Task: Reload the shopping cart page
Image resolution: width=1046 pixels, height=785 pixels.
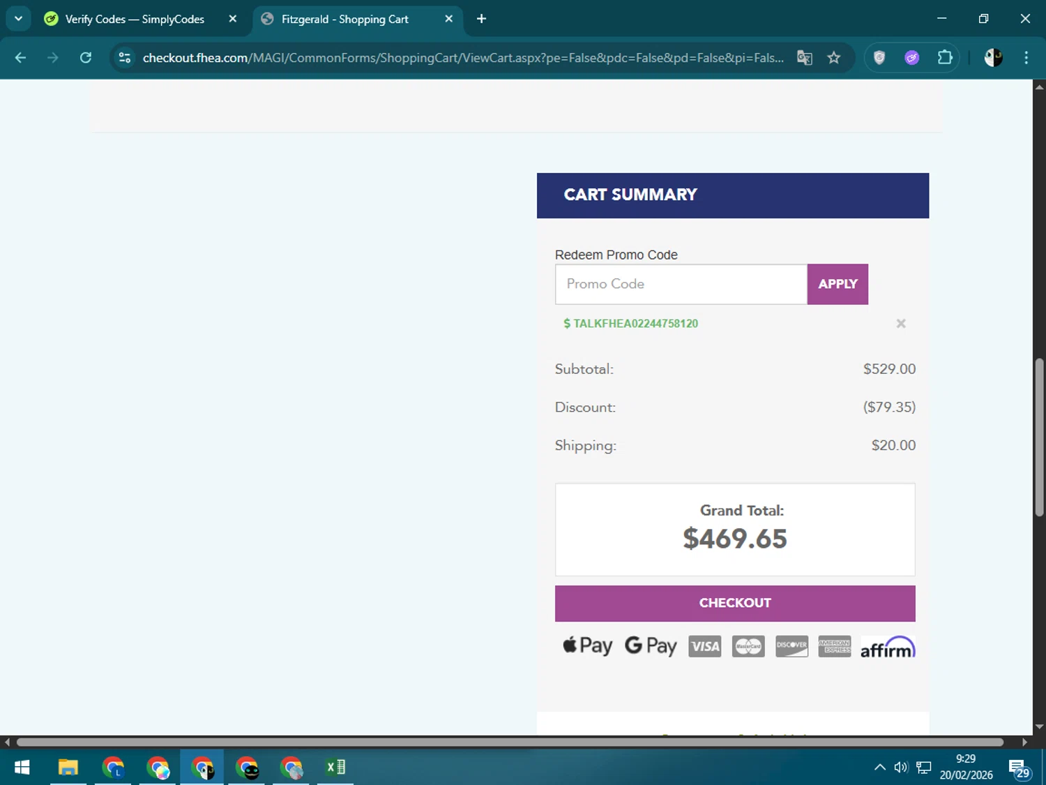Action: (86, 58)
